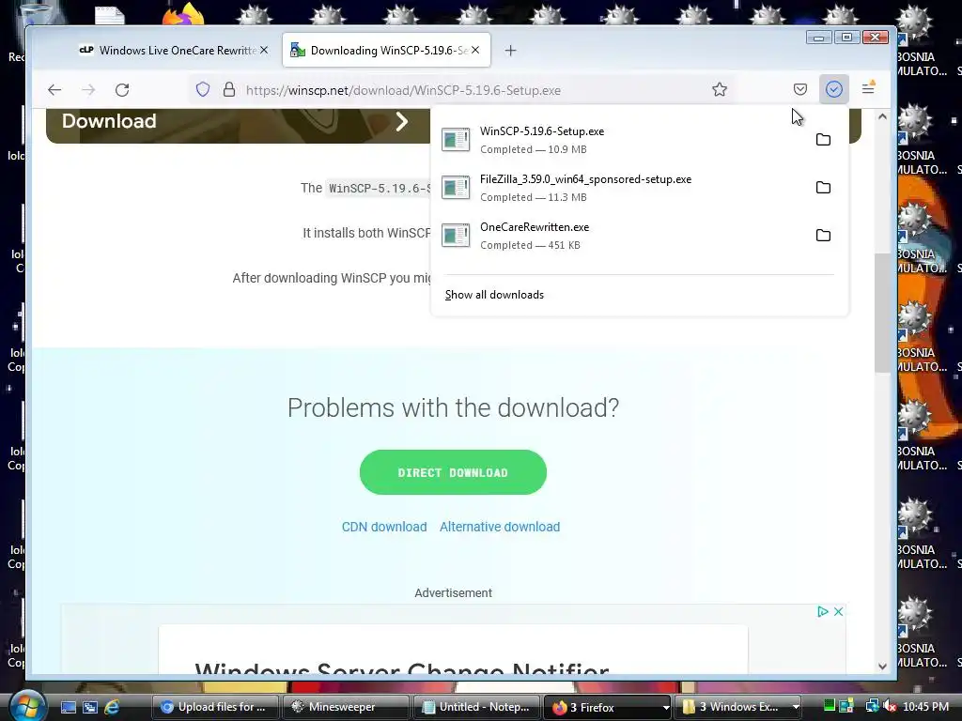Click the OneCareRewritten.exe file icon

pos(456,236)
